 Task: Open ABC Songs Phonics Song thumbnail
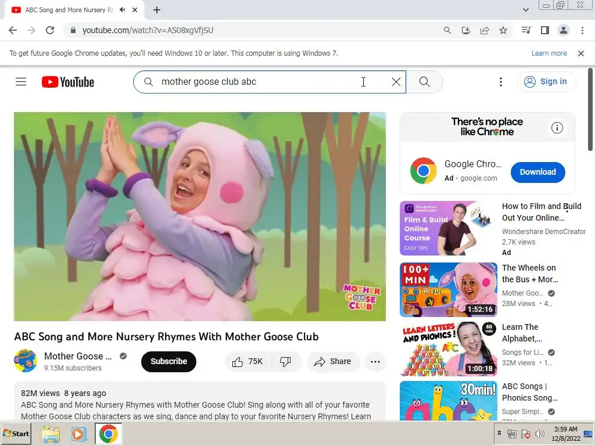pos(448,401)
